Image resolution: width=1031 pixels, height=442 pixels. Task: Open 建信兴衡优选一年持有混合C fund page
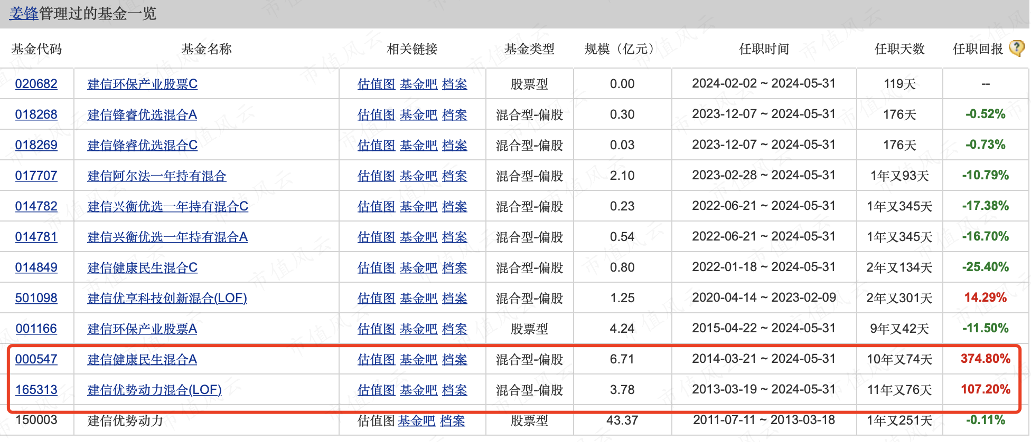[x=168, y=206]
